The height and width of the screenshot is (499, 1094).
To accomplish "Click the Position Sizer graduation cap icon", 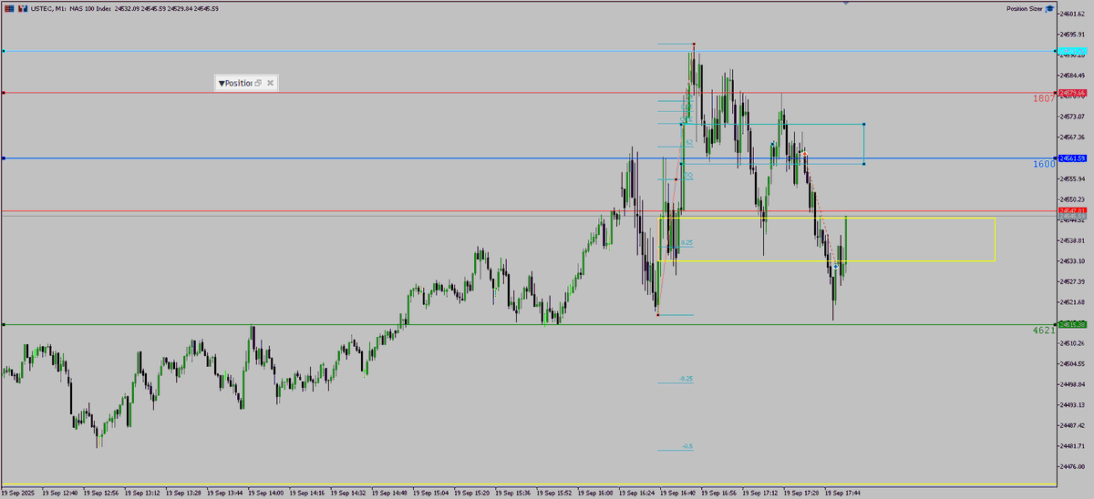I will [1050, 8].
